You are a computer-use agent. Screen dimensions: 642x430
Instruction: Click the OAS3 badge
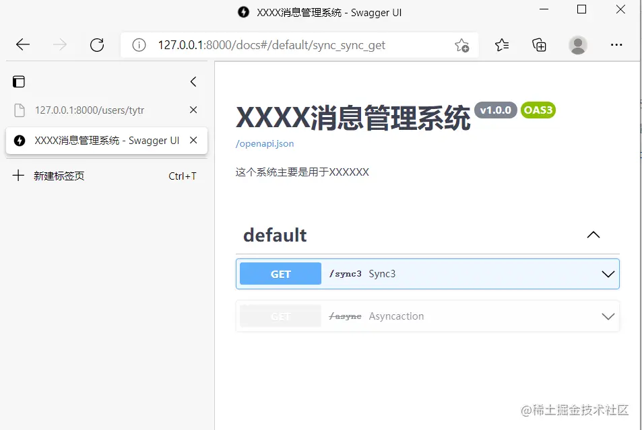(x=538, y=110)
